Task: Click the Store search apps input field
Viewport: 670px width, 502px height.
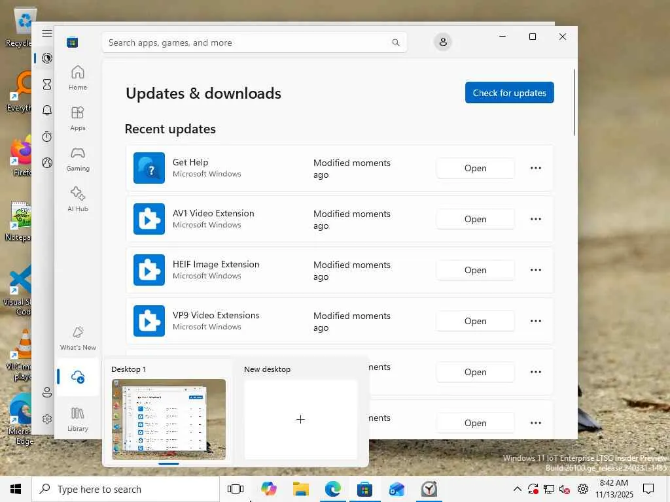Action: 254,42
